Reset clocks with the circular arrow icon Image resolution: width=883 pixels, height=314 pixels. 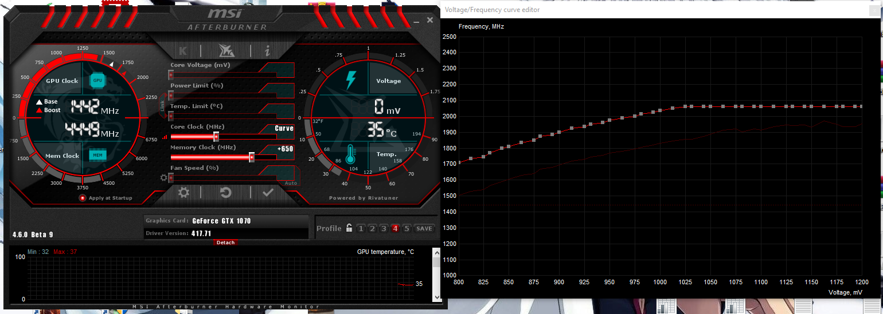pos(225,193)
